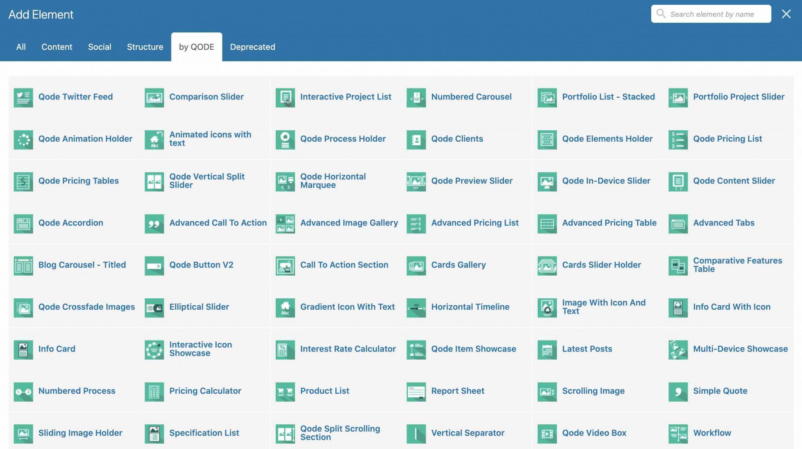Select the Comparison Slider icon
Viewport: 802px width, 449px height.
pos(154,97)
